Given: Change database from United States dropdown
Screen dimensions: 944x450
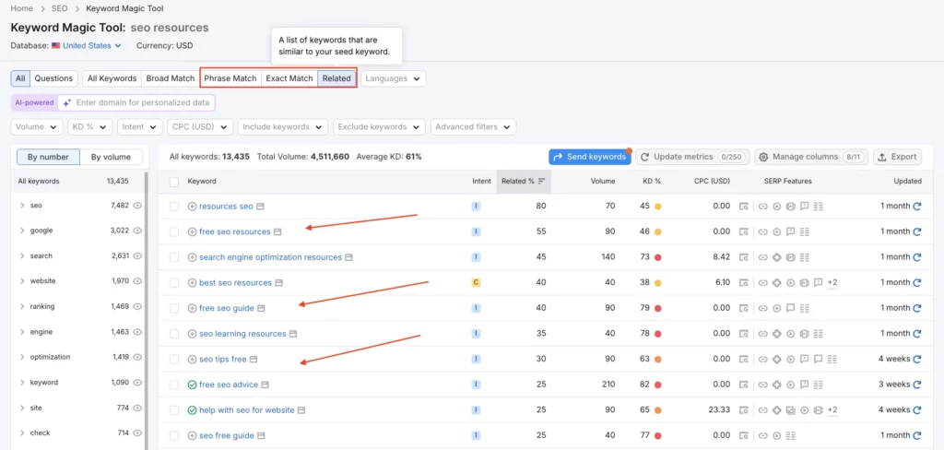Looking at the screenshot, I should click(x=87, y=45).
